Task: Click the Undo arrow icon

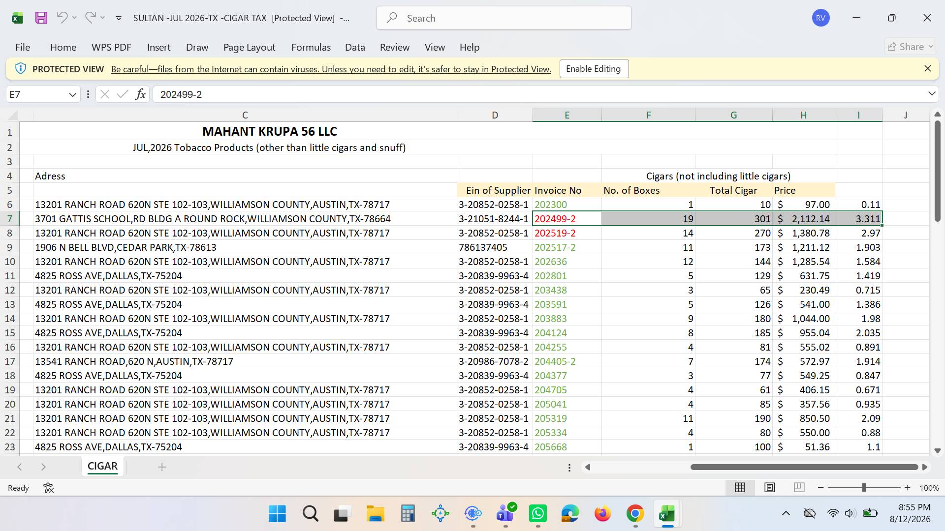Action: pos(62,18)
